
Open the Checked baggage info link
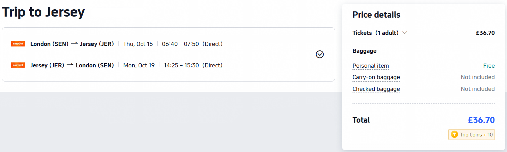pyautogui.click(x=376, y=89)
